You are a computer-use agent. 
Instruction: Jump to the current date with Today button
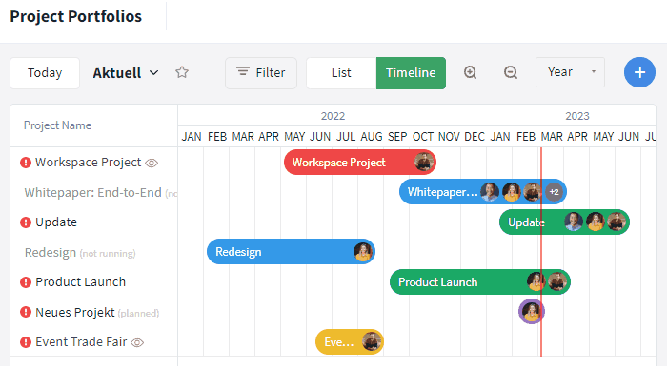(45, 73)
